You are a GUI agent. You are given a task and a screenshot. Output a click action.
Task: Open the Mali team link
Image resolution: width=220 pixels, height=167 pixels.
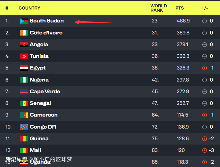(x=35, y=150)
